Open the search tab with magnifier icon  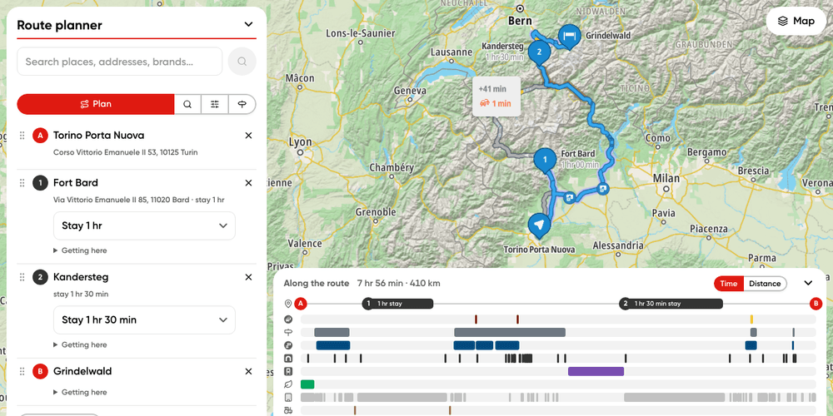click(x=187, y=104)
